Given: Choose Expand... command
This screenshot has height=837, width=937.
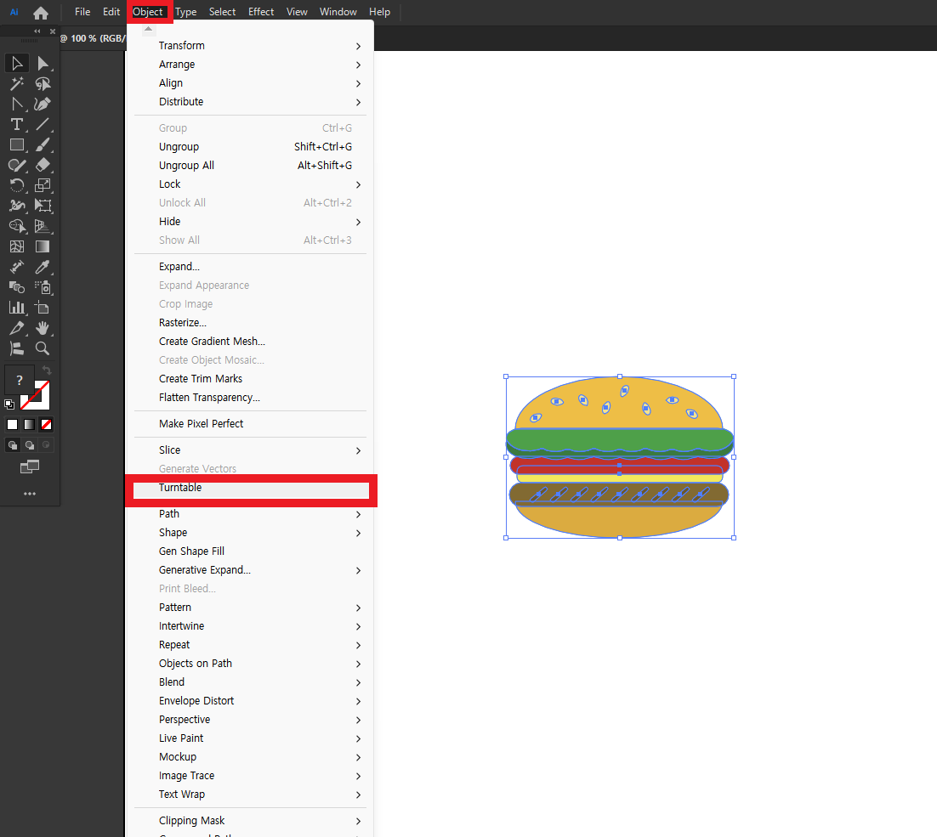Looking at the screenshot, I should click(250, 267).
